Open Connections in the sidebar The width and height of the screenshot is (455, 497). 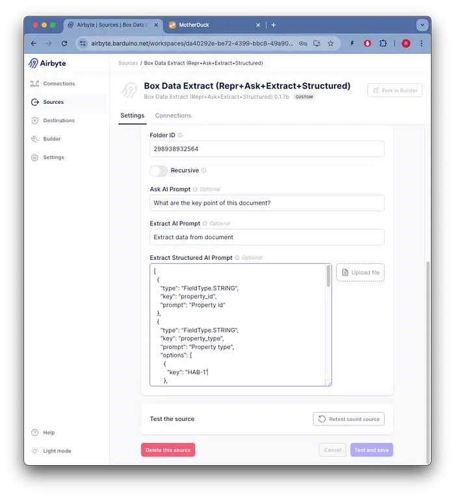pos(59,84)
